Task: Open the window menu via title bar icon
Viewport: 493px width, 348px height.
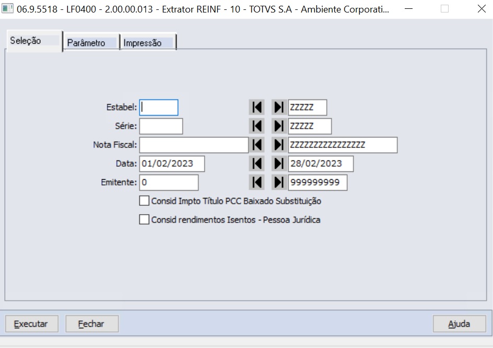Action: pyautogui.click(x=8, y=8)
